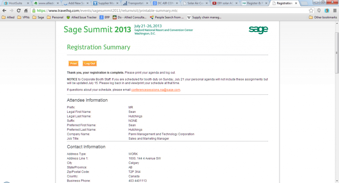Image resolution: width=339 pixels, height=183 pixels.
Task: Select address 1600, 144 4 Avenue SW
Action: click(x=145, y=159)
